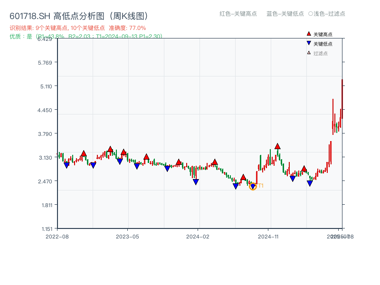Click the orange T1 label on chart
This screenshot has height=285, width=380.
261,186
